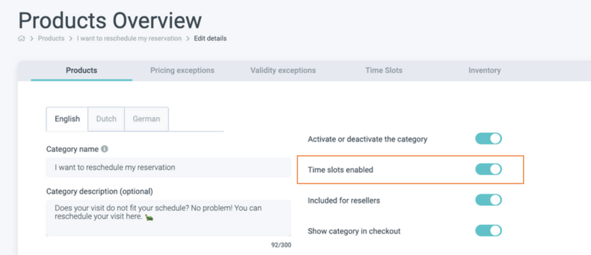This screenshot has width=591, height=255.
Task: Select the Products tab
Action: [82, 71]
